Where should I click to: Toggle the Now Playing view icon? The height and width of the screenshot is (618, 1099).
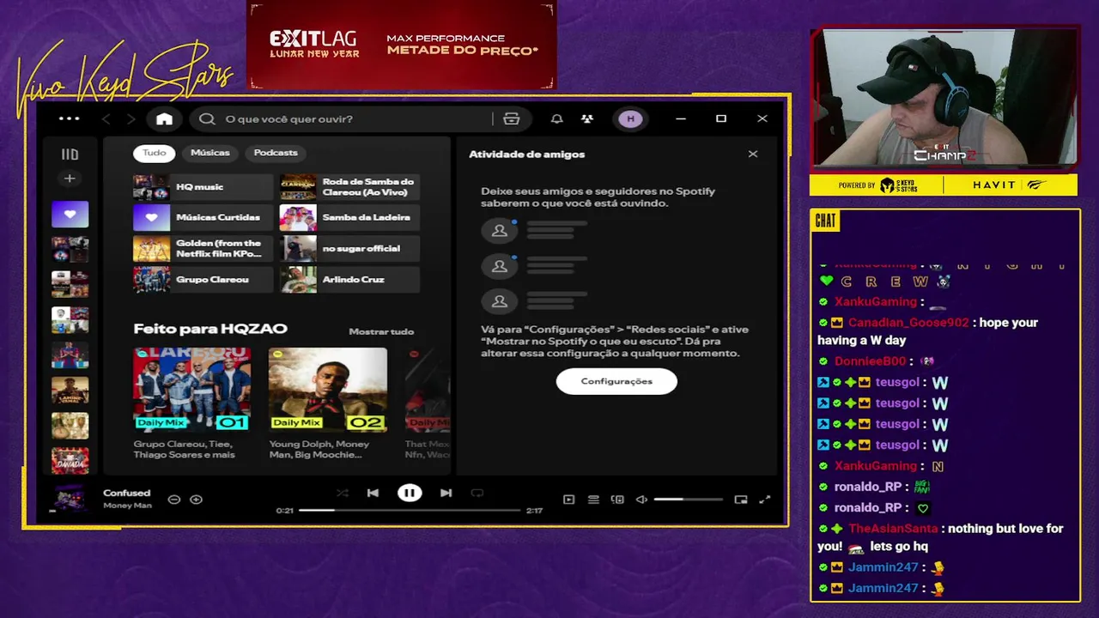[x=568, y=500]
